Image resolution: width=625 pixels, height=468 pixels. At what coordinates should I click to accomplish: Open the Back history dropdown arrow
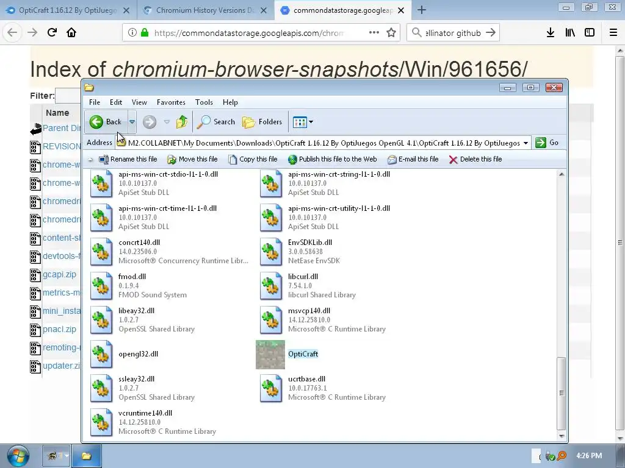pos(132,122)
